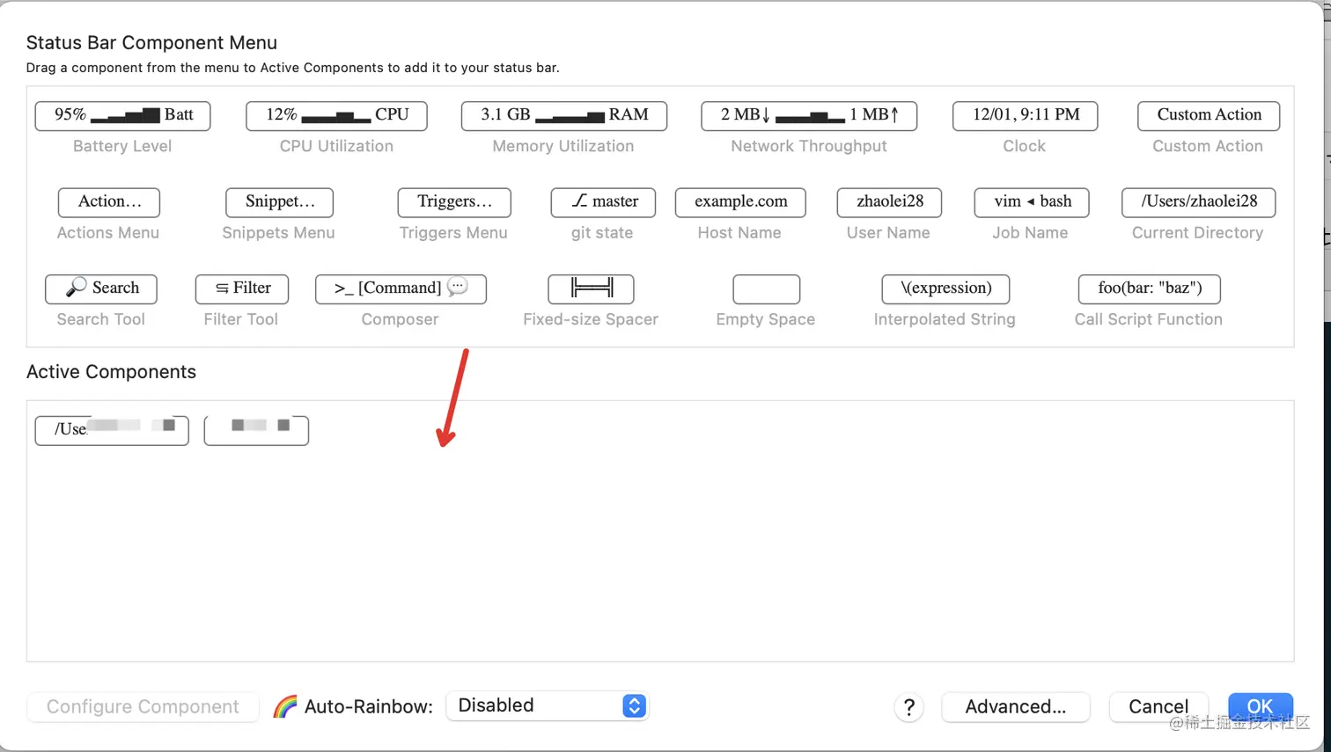
Task: Select the active current directory component
Action: coord(112,430)
